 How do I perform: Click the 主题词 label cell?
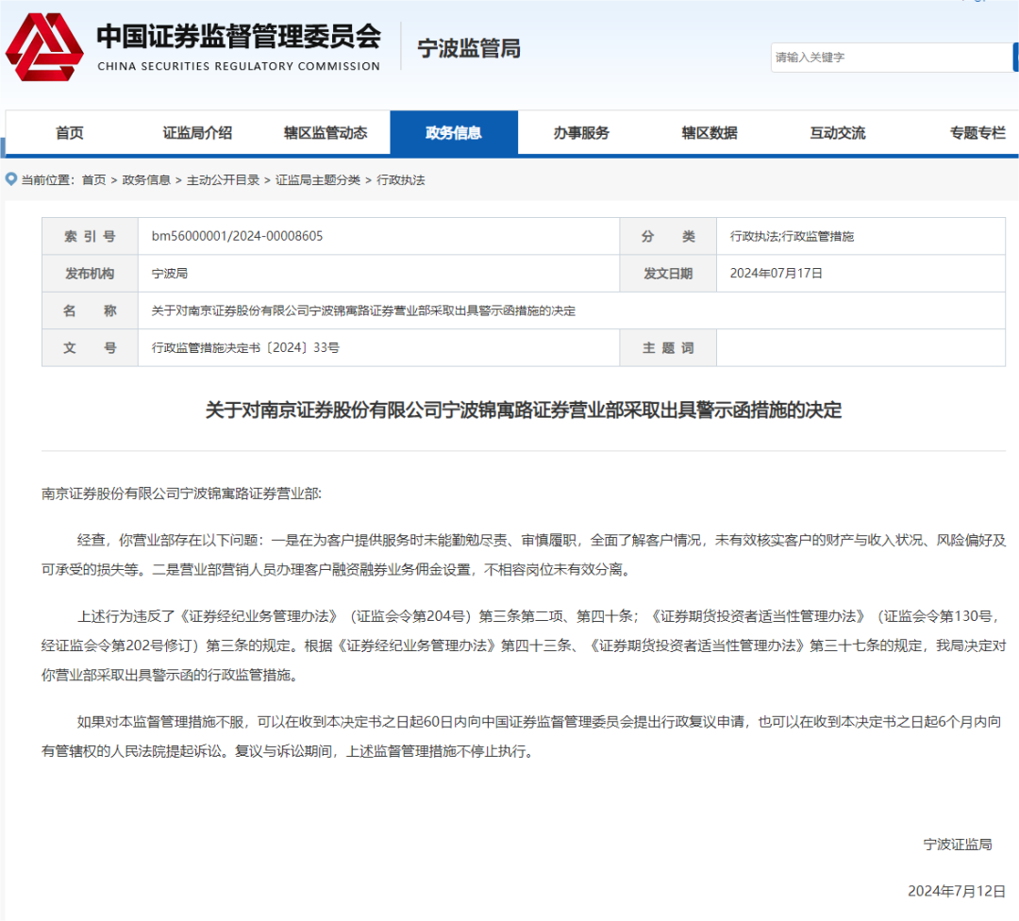point(668,347)
